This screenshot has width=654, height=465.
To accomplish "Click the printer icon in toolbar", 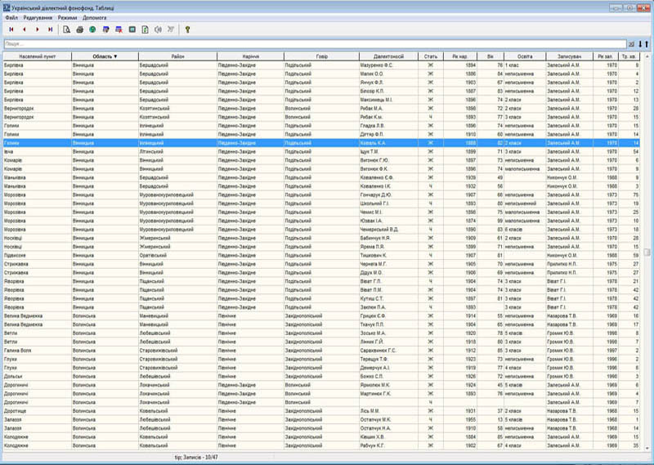I will coord(79,29).
